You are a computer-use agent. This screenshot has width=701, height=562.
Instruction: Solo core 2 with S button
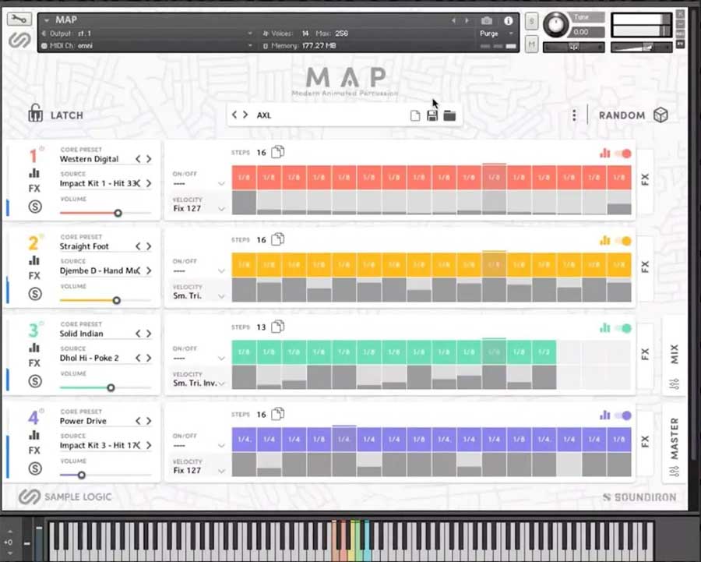(35, 294)
